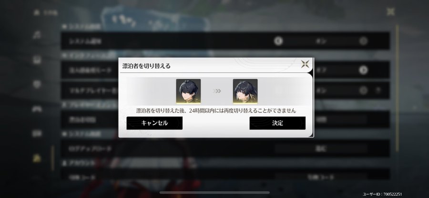Click the settings list vertical scrollbar

(x=397, y=88)
